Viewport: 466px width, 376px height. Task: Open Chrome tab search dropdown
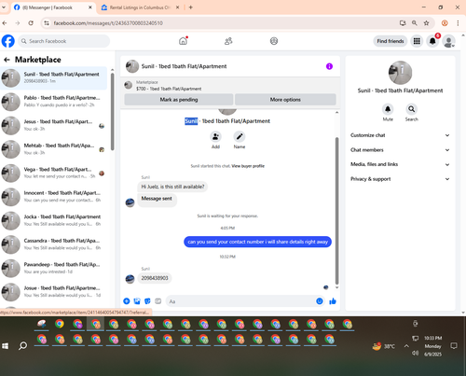[x=4, y=7]
